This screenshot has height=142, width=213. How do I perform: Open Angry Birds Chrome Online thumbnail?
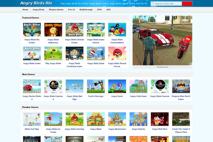point(75,29)
